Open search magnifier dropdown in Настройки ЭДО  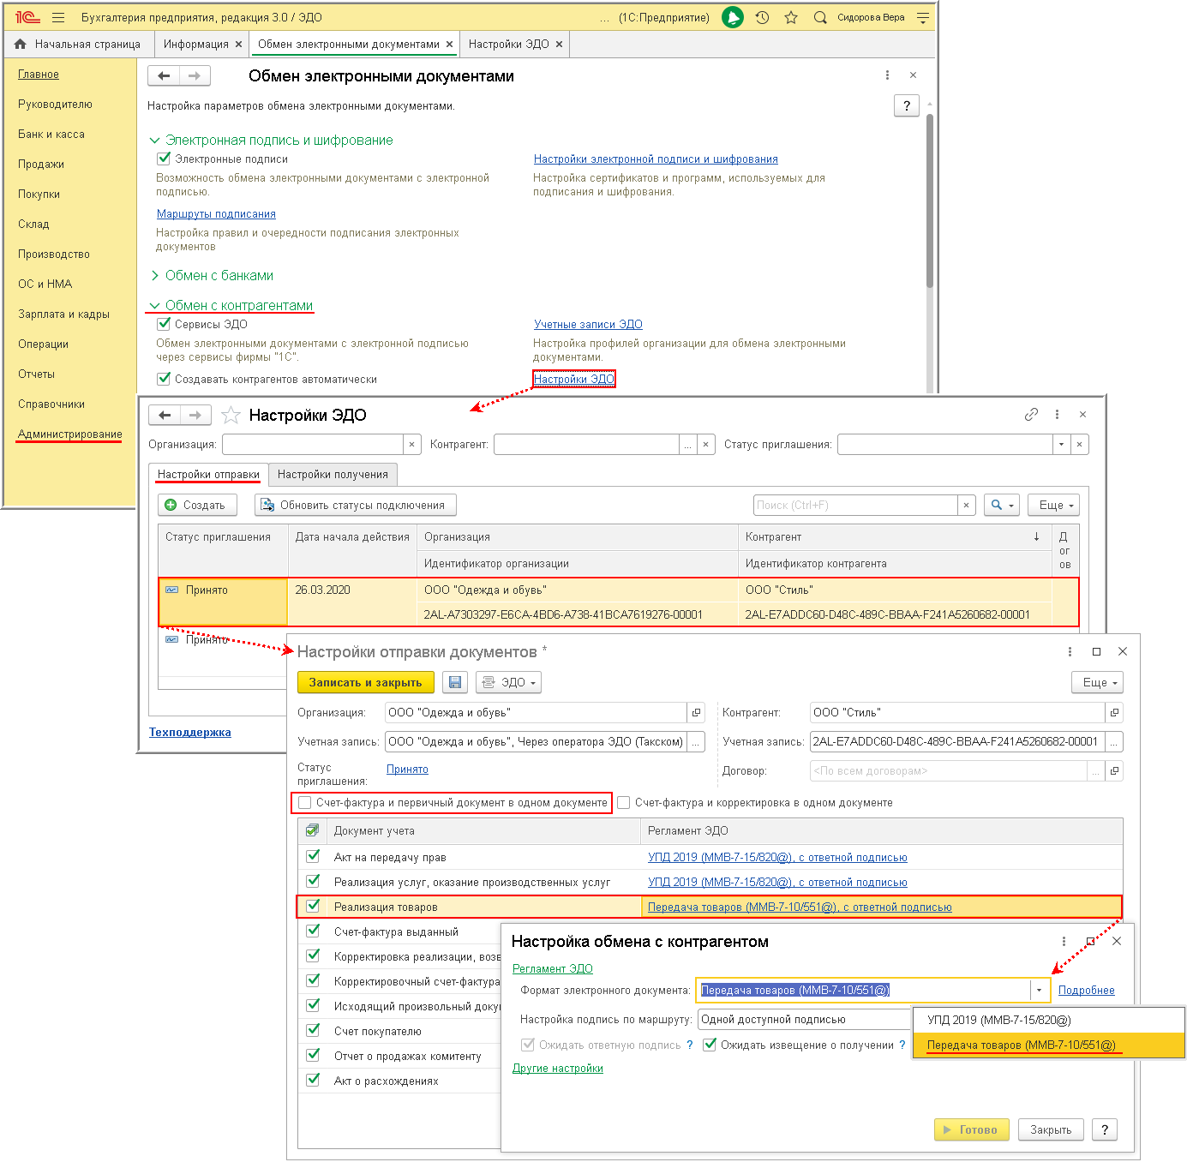click(x=1002, y=506)
